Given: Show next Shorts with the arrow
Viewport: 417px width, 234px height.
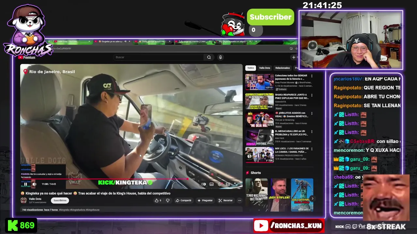Looking at the screenshot, I should pos(312,199).
